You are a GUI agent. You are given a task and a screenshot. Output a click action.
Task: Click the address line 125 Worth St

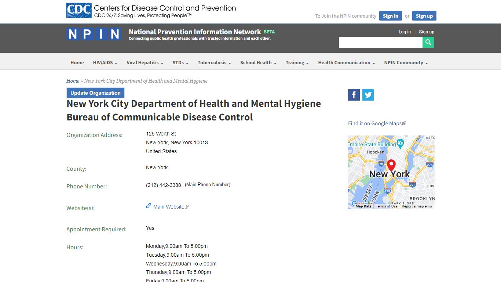pyautogui.click(x=161, y=134)
